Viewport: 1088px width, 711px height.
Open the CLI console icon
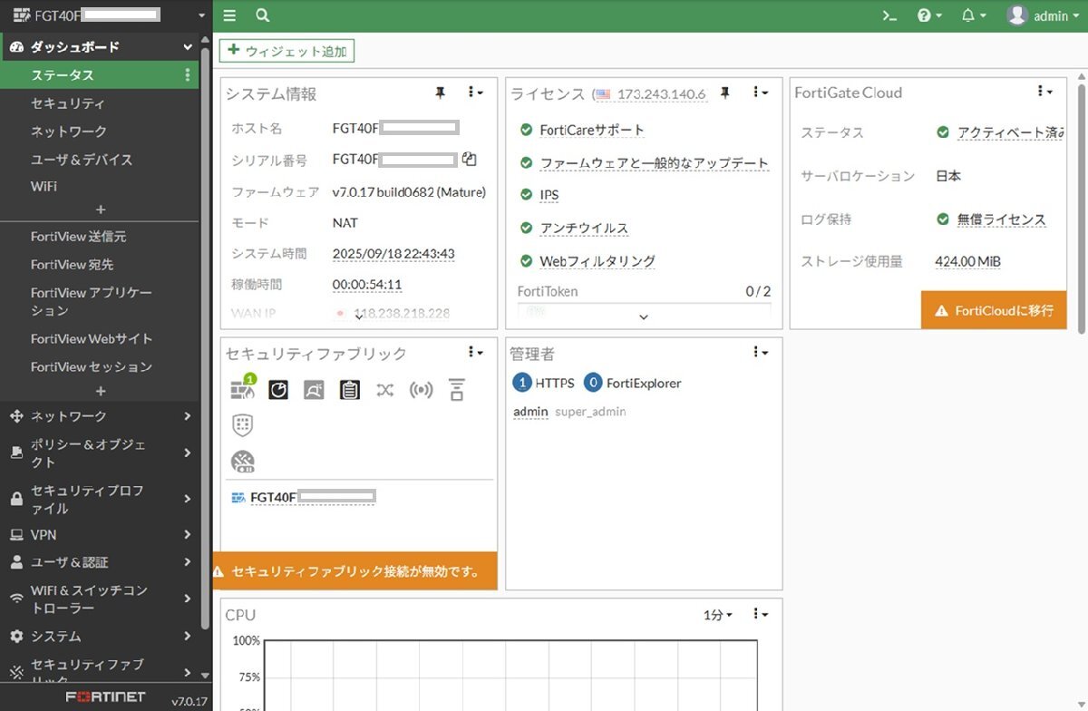point(889,15)
